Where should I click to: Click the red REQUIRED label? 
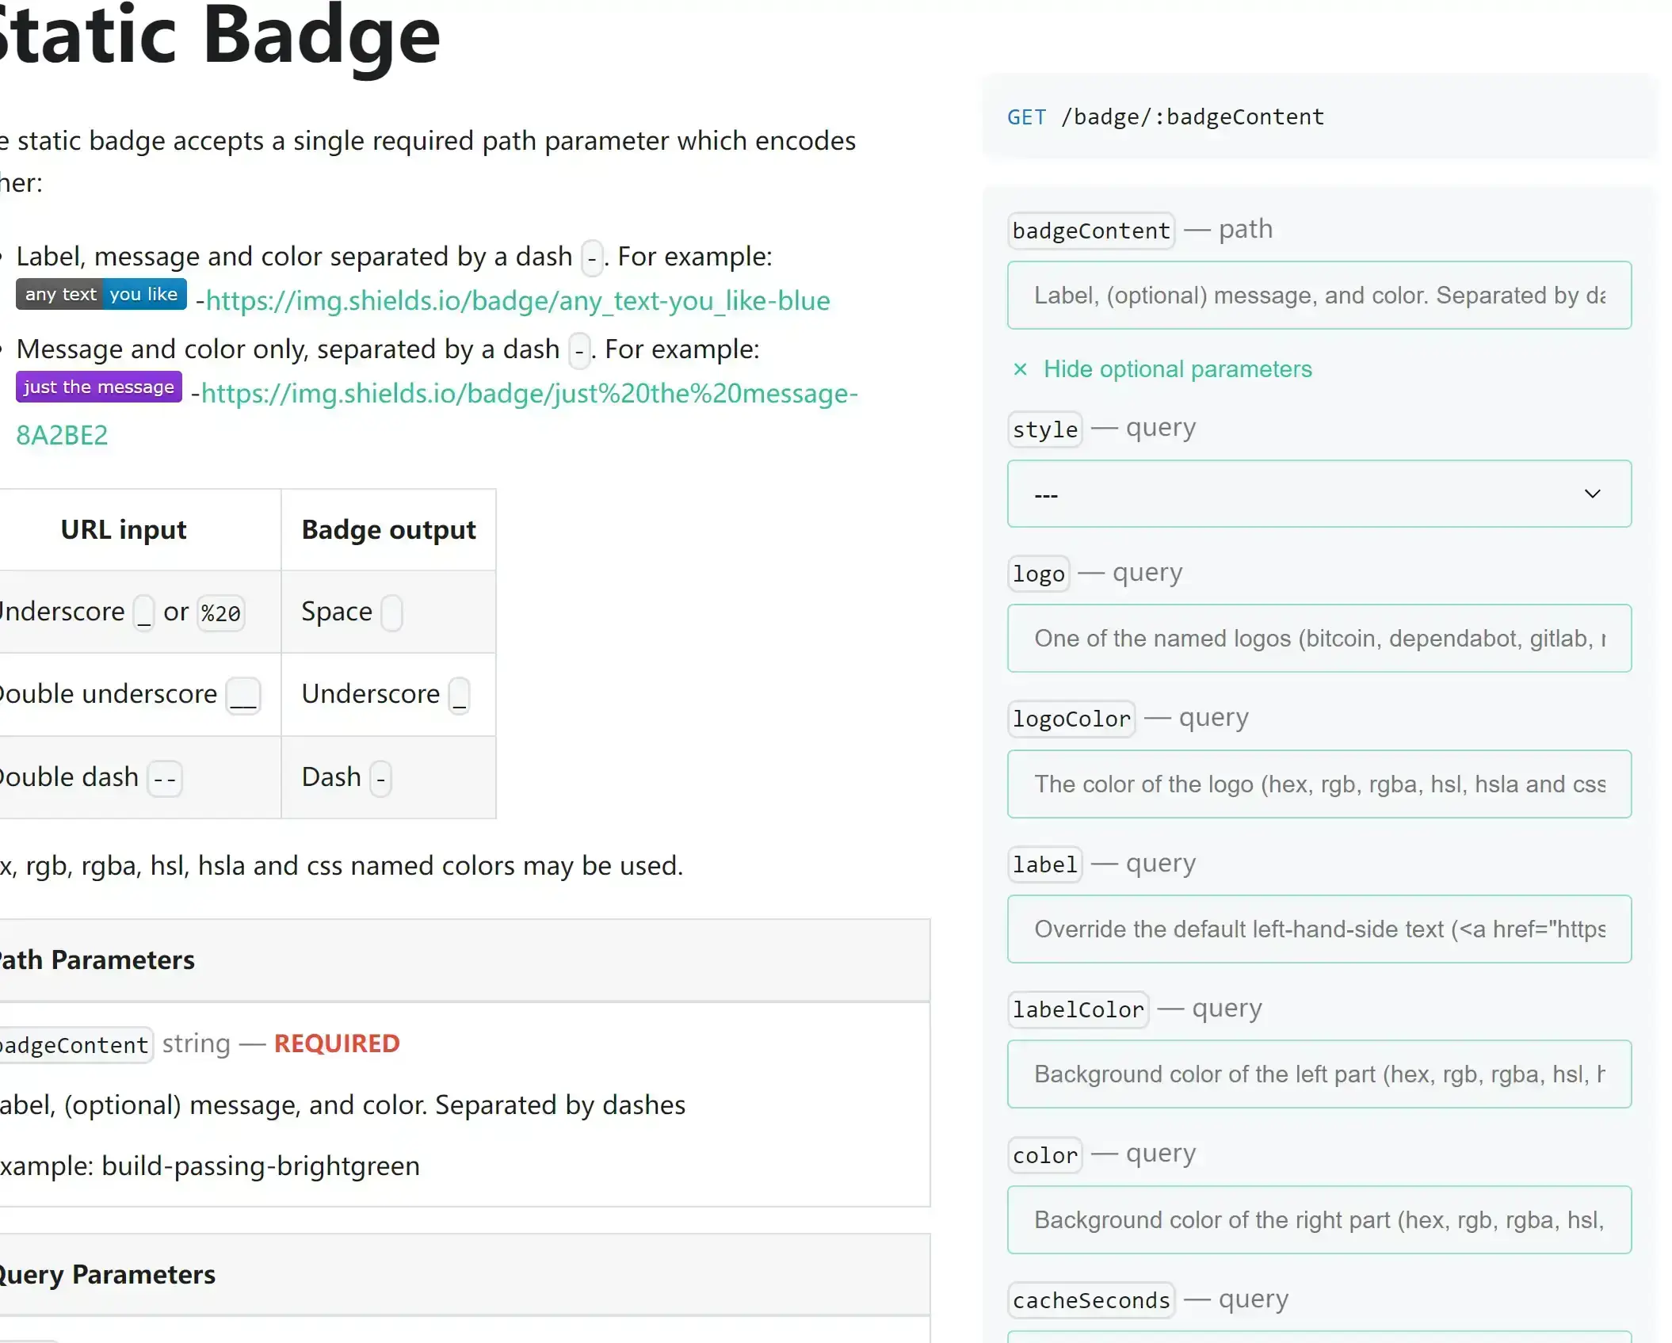(337, 1044)
